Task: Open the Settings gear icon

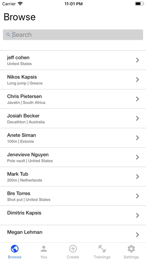Action: point(131,249)
